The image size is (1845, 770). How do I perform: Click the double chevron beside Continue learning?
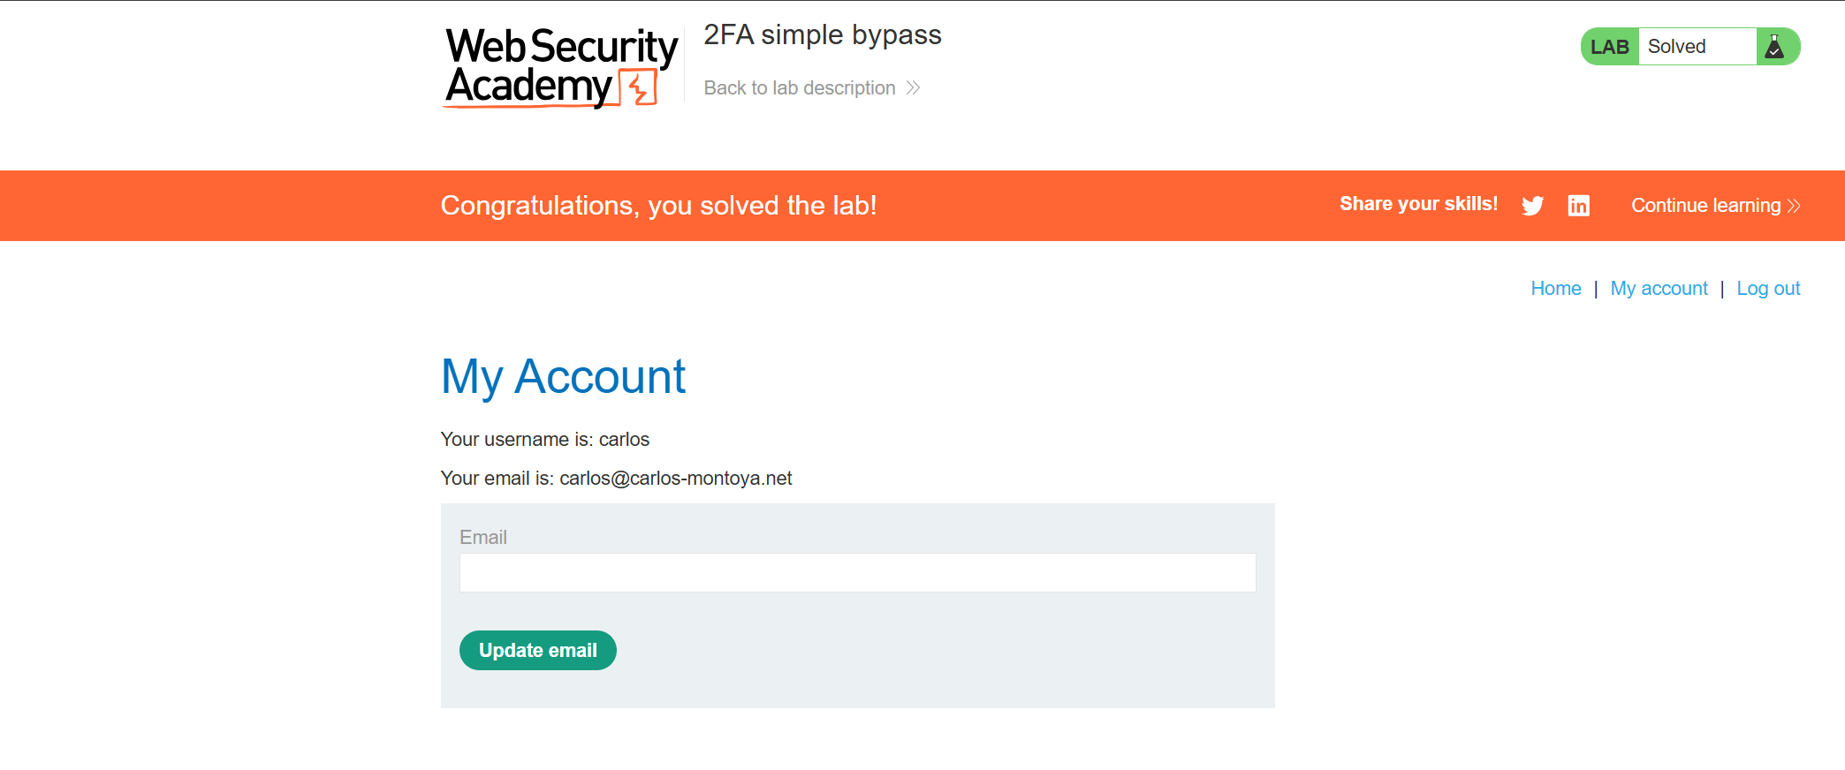(1793, 206)
